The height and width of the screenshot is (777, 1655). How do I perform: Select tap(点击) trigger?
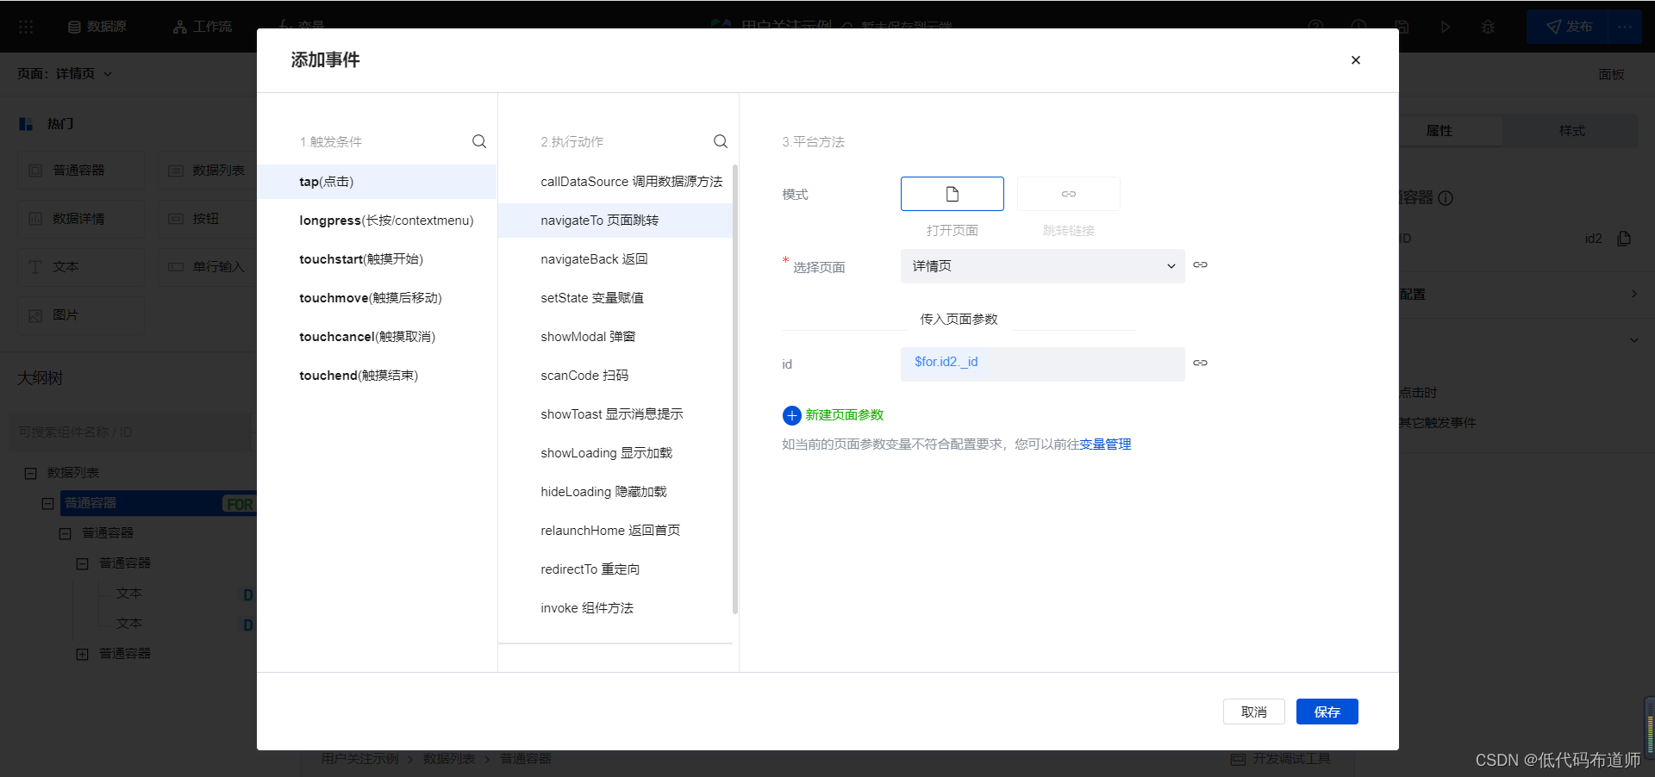coord(377,182)
